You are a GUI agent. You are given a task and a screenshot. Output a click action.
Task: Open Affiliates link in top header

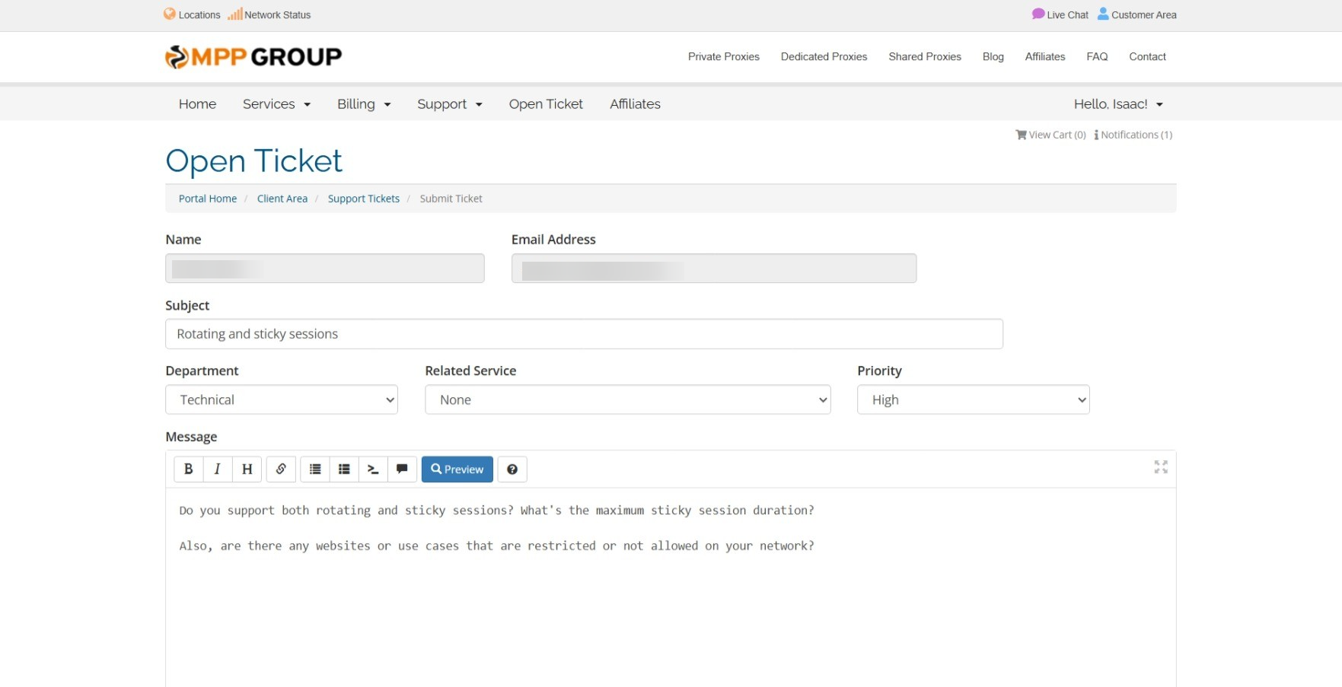pos(1045,57)
